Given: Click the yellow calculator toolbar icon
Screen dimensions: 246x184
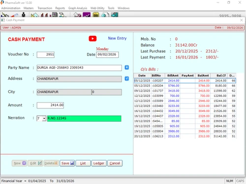Looking at the screenshot, I should tap(96, 15).
